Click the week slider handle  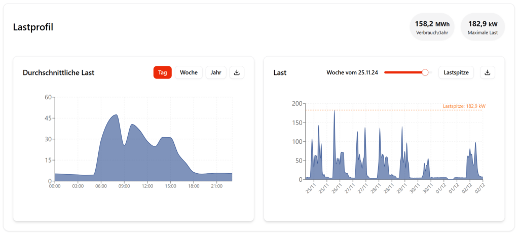point(425,72)
